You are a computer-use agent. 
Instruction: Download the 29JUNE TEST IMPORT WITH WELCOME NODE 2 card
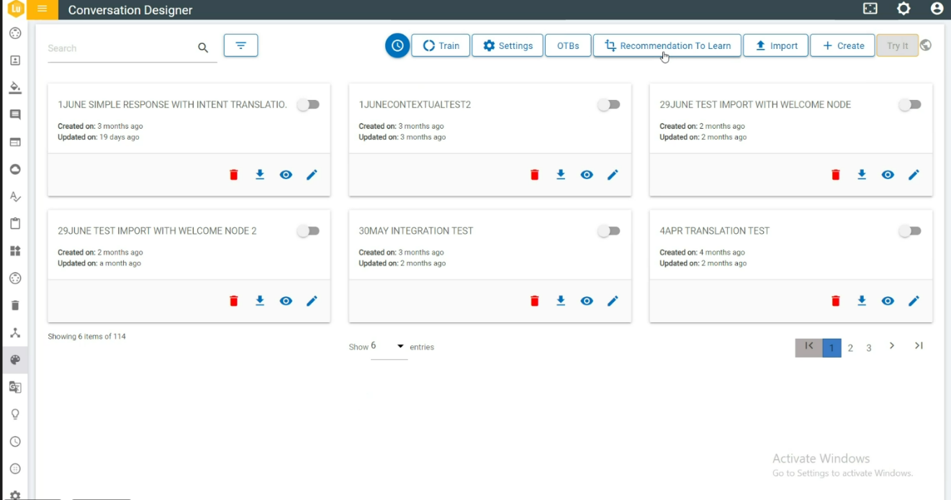[260, 301]
